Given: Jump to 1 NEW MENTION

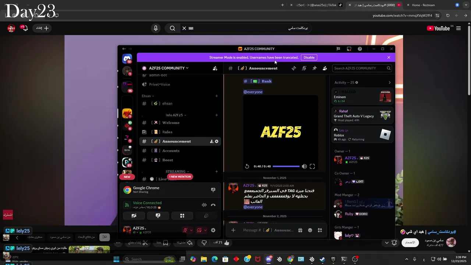Looking at the screenshot, I should 180,177.
